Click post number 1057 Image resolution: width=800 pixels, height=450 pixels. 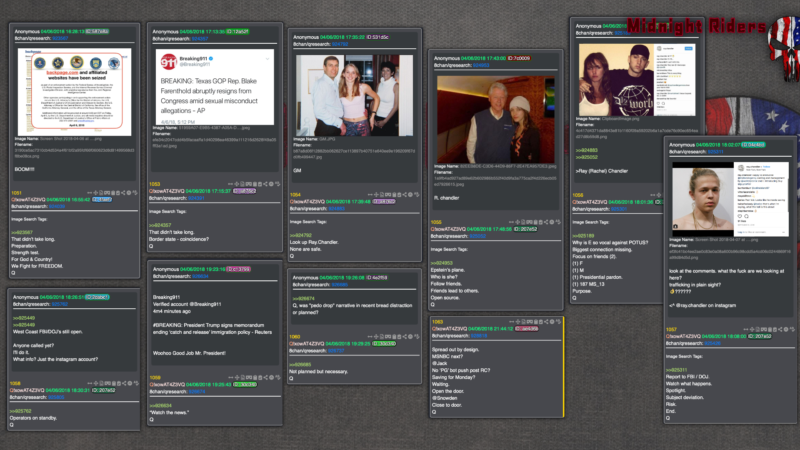pos(671,330)
